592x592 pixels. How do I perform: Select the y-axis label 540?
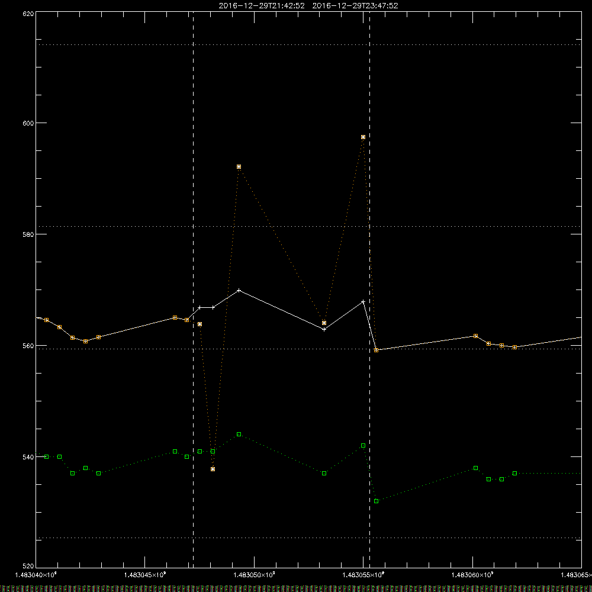(28, 457)
